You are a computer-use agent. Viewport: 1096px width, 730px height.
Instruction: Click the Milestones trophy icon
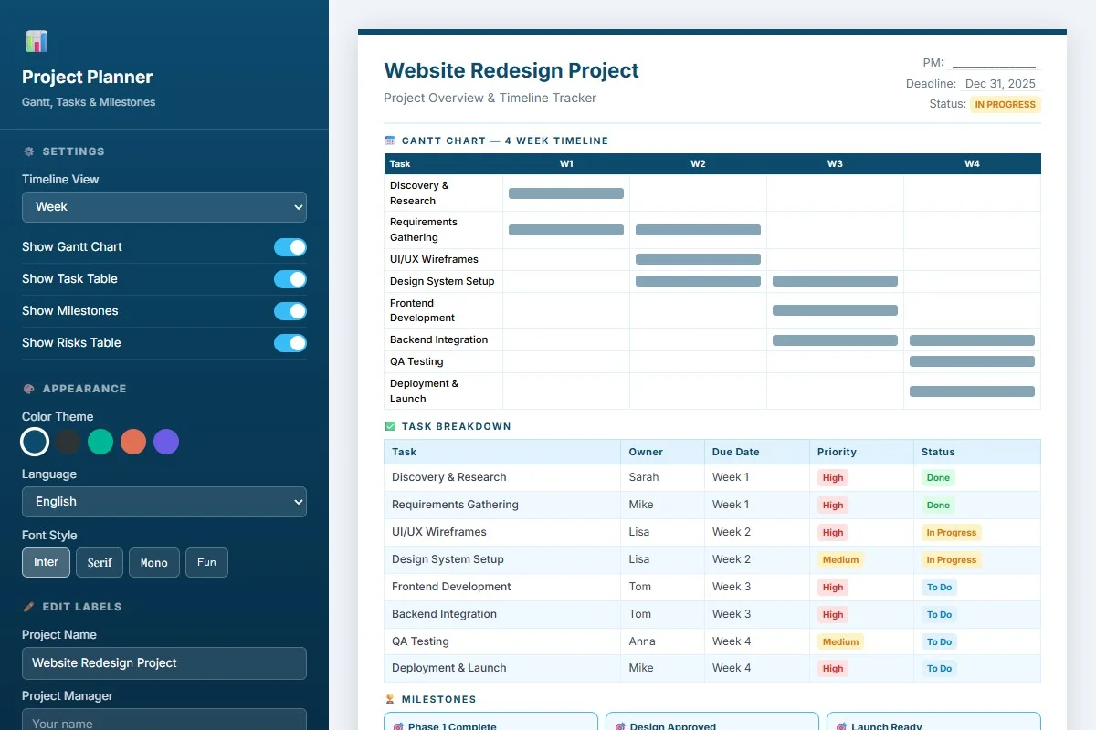[x=390, y=700]
